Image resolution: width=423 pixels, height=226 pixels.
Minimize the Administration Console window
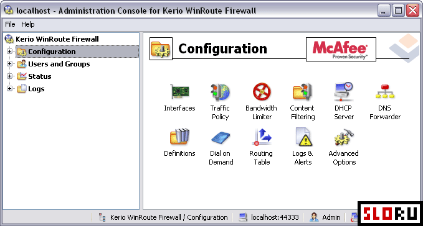[384, 11]
